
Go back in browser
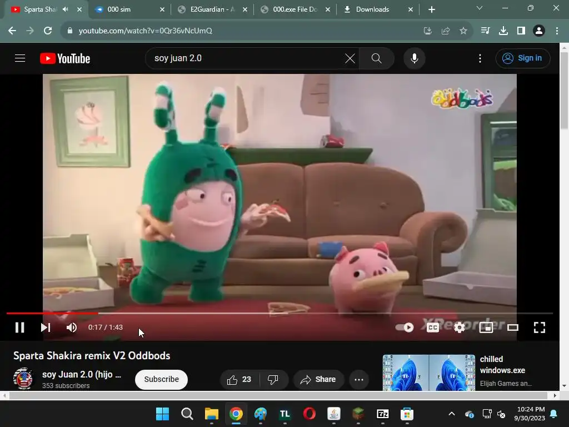[12, 31]
